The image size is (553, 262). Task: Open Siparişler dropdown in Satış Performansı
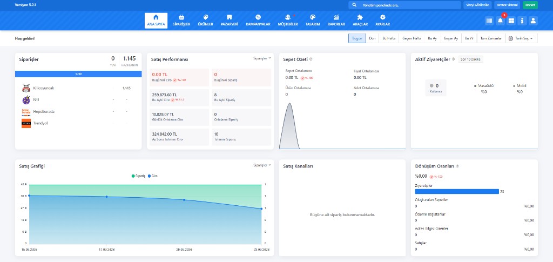[x=262, y=58]
